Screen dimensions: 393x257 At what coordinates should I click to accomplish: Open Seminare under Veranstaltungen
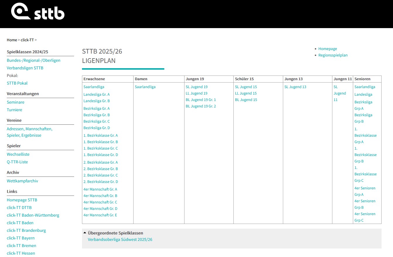point(16,102)
